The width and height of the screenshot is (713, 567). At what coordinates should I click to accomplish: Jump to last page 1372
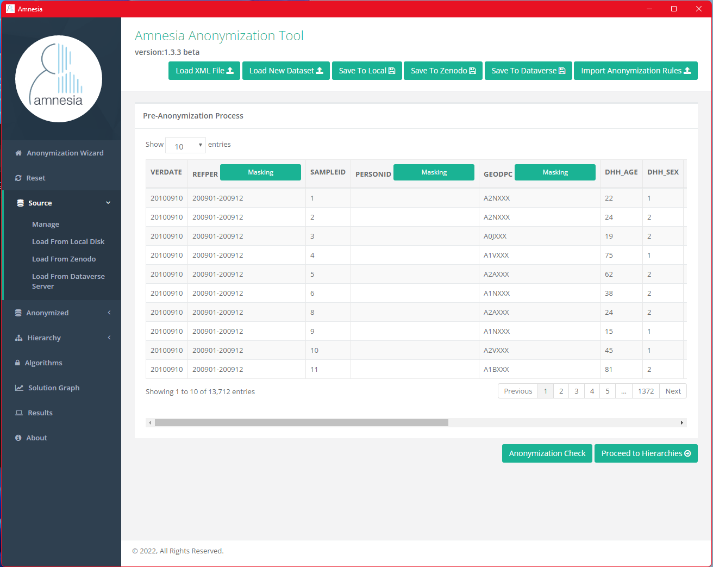646,391
